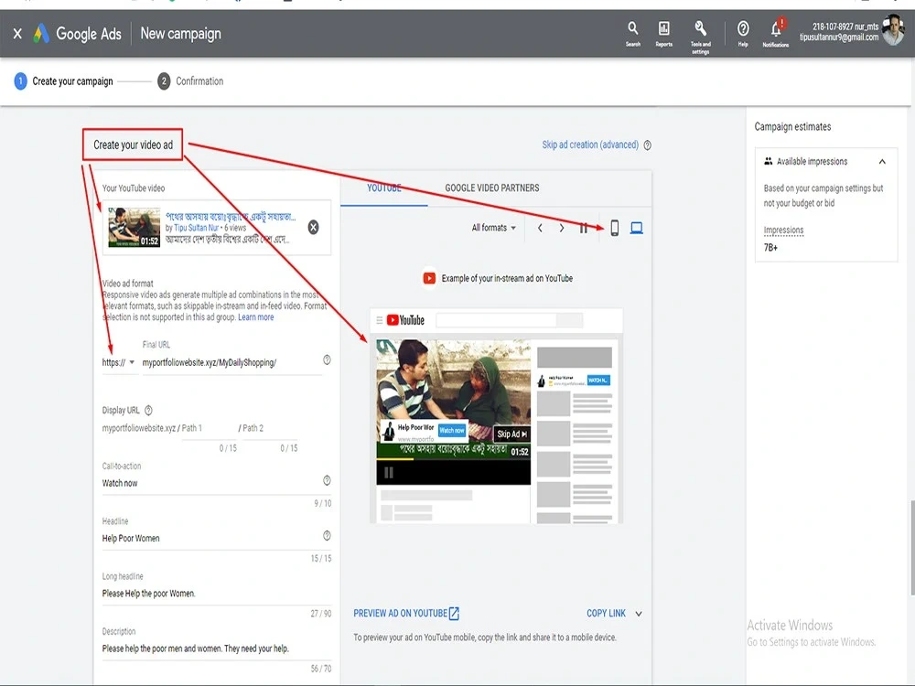Open the Notifications bell
Viewport: 915px width, 686px height.
tap(776, 34)
